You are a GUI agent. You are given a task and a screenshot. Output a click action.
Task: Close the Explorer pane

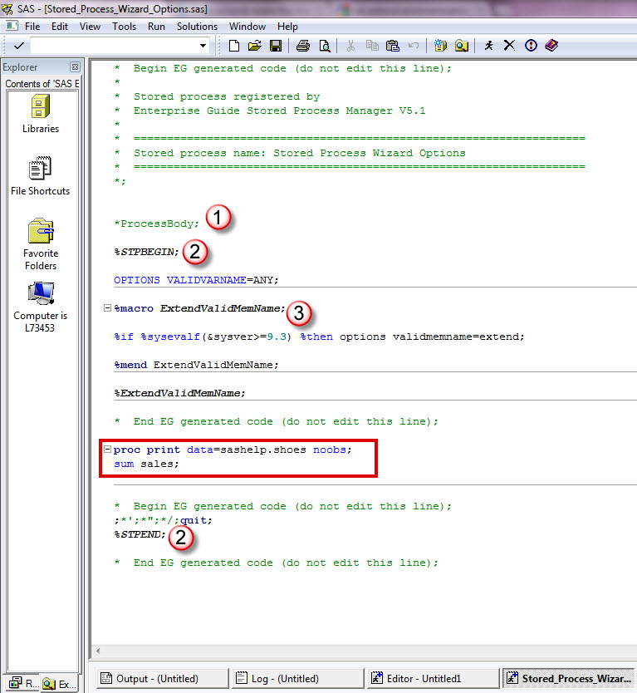(x=75, y=66)
